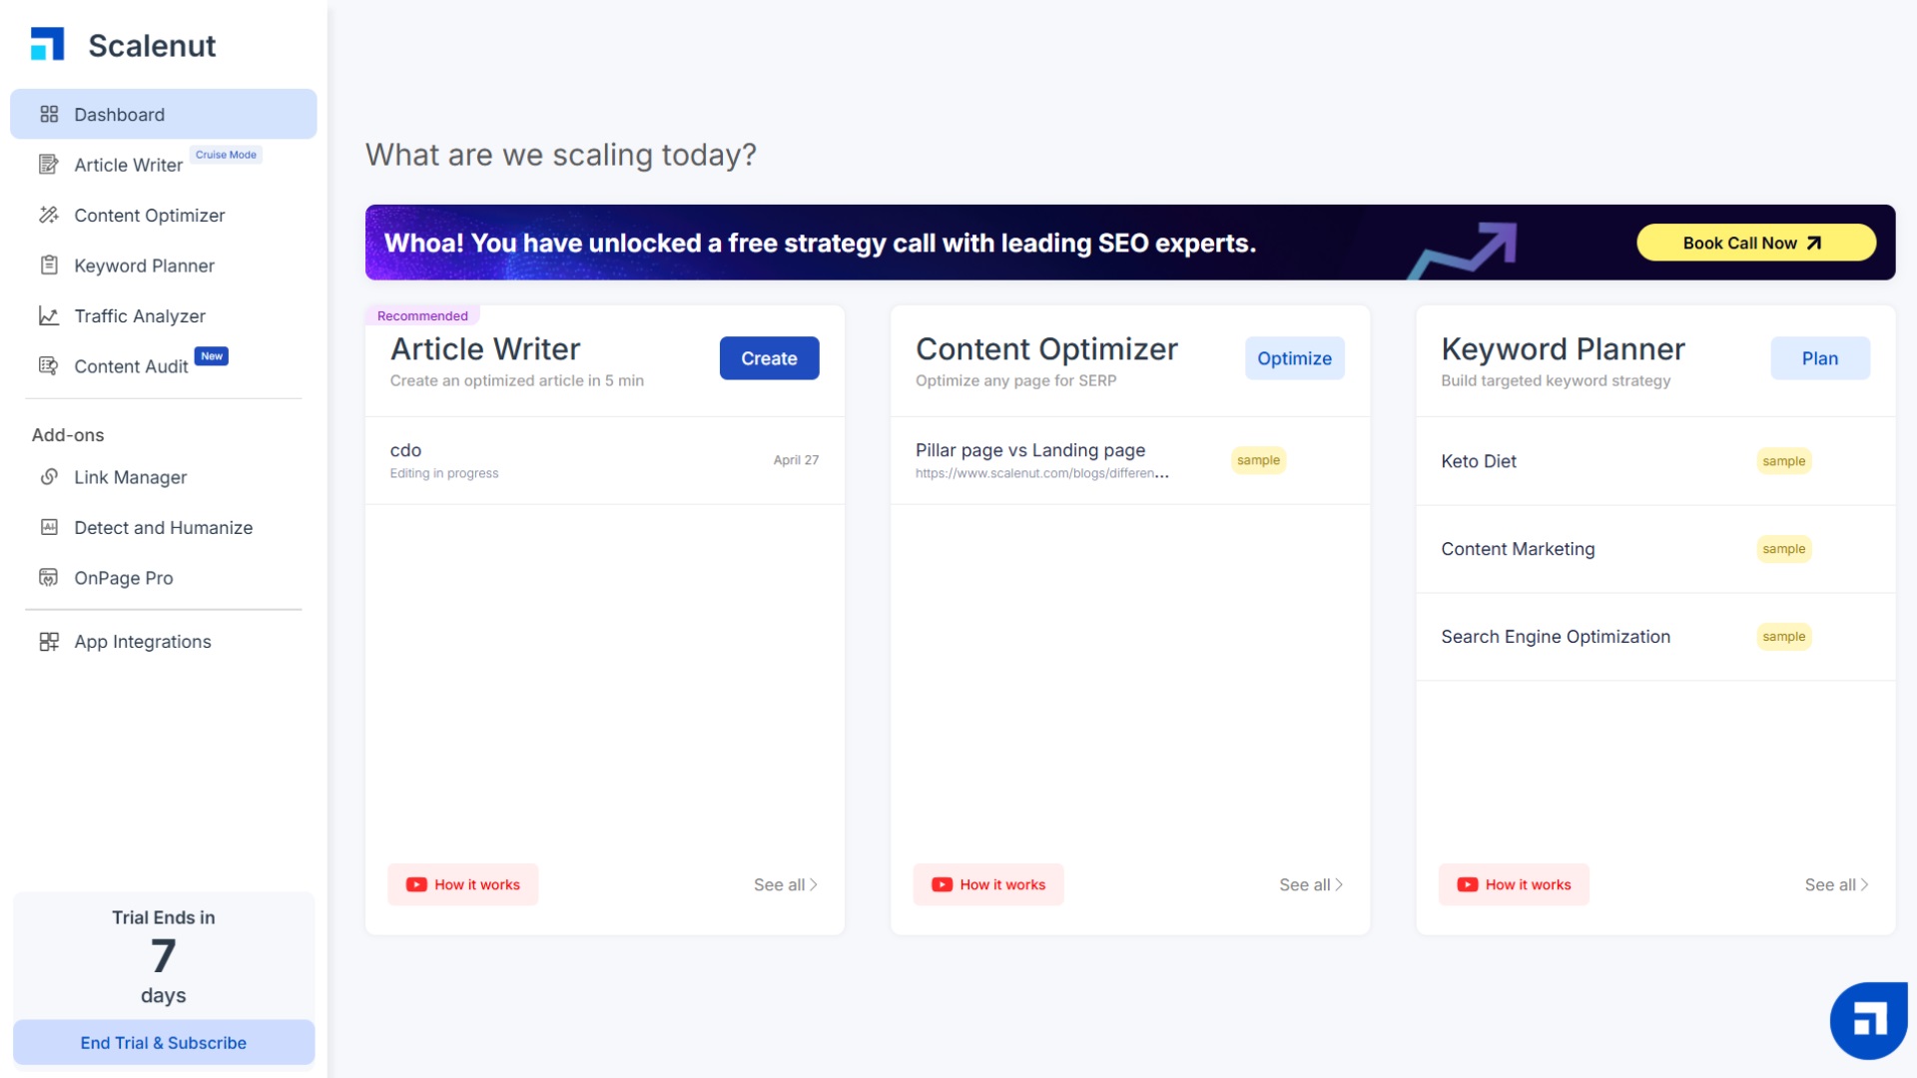Click the Traffic Analyzer chart icon
This screenshot has height=1078, width=1917.
tap(48, 315)
